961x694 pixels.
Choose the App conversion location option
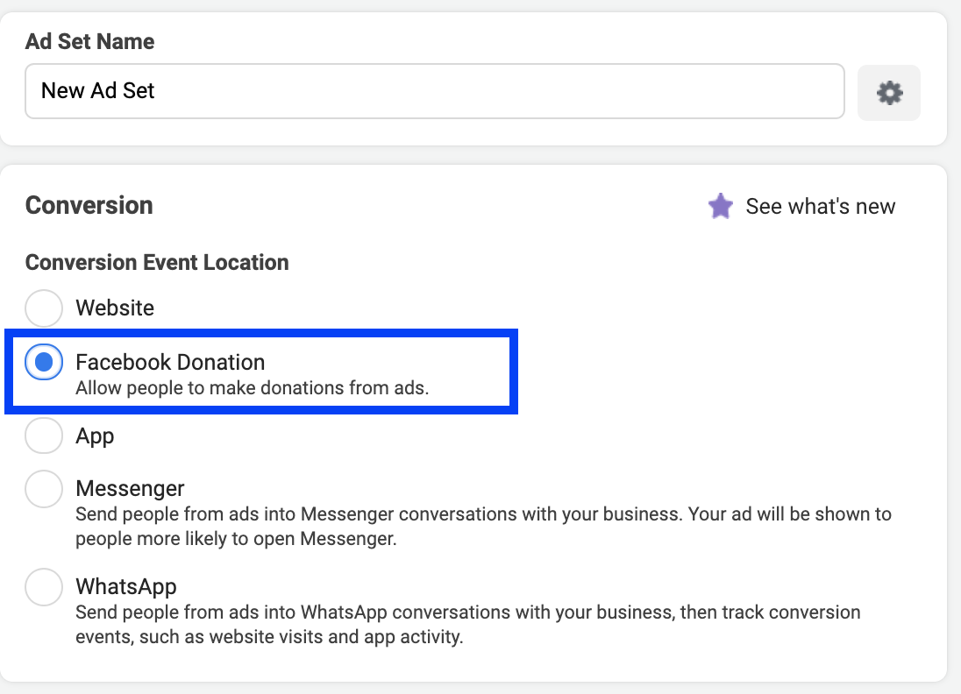point(44,436)
